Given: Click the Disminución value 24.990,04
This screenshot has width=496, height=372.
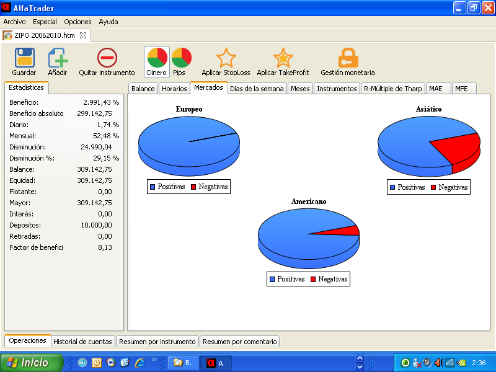Looking at the screenshot, I should point(96,147).
